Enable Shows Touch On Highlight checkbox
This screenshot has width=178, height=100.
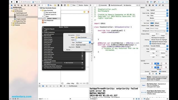click(150, 40)
